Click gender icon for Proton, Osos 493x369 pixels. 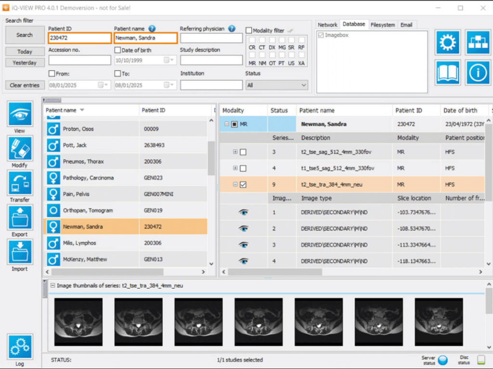(53, 129)
